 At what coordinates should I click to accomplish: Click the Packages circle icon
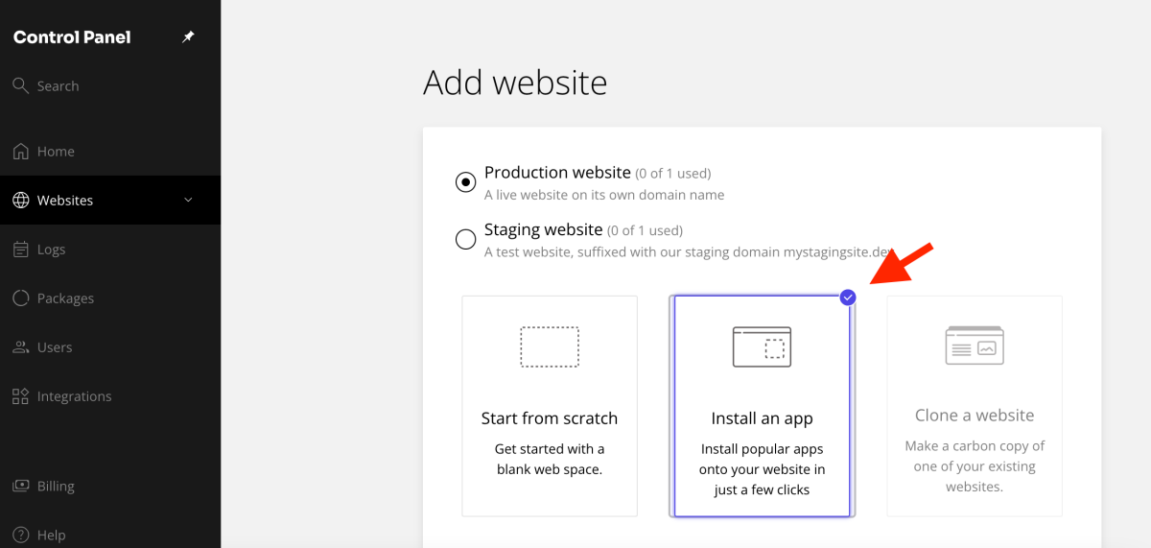point(20,298)
